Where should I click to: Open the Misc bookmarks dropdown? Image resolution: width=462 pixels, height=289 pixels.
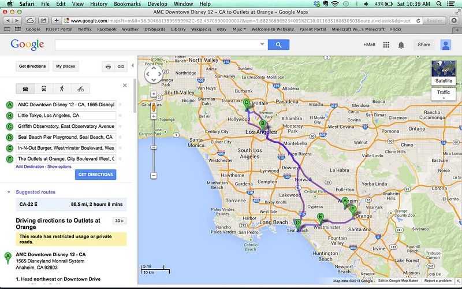(239, 29)
